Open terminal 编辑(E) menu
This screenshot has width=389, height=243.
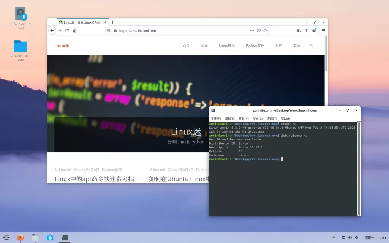(x=229, y=118)
